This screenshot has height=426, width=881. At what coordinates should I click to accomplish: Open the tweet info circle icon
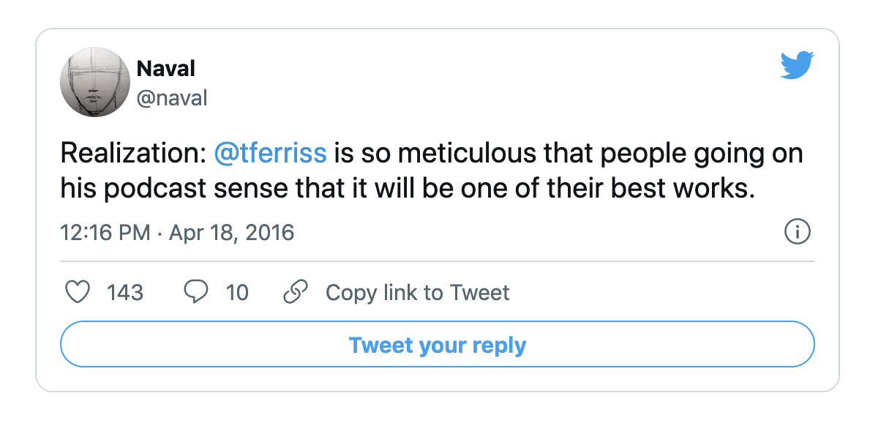(797, 233)
